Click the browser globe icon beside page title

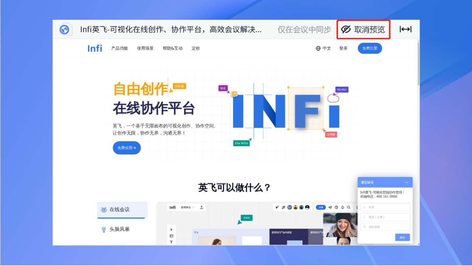coord(64,30)
